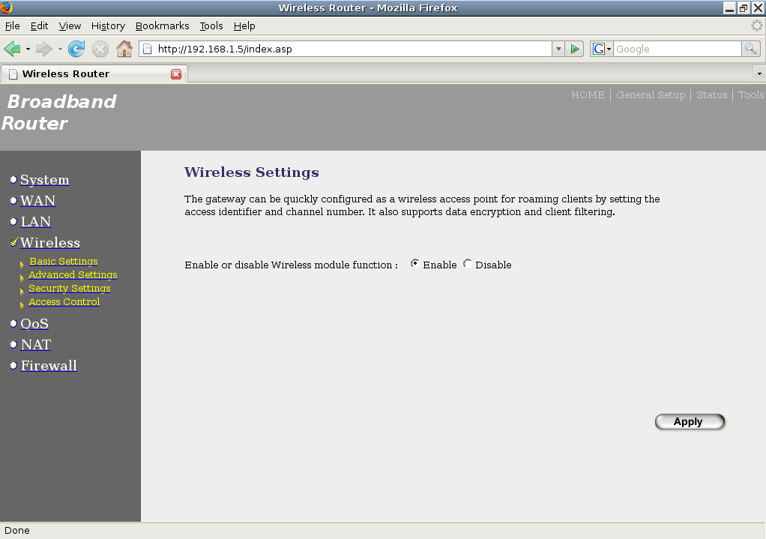Open the LAN sidebar section

(x=36, y=222)
